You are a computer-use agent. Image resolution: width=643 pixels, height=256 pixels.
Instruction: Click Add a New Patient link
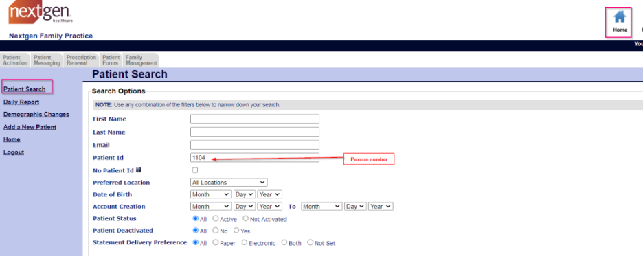(30, 127)
